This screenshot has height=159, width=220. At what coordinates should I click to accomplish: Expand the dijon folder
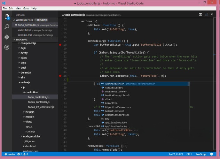click(x=19, y=58)
